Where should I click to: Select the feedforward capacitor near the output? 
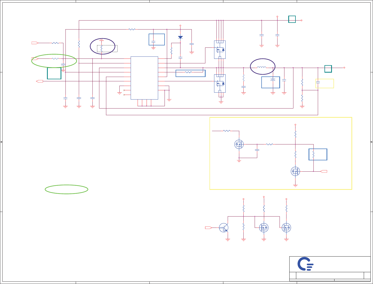(x=318, y=82)
